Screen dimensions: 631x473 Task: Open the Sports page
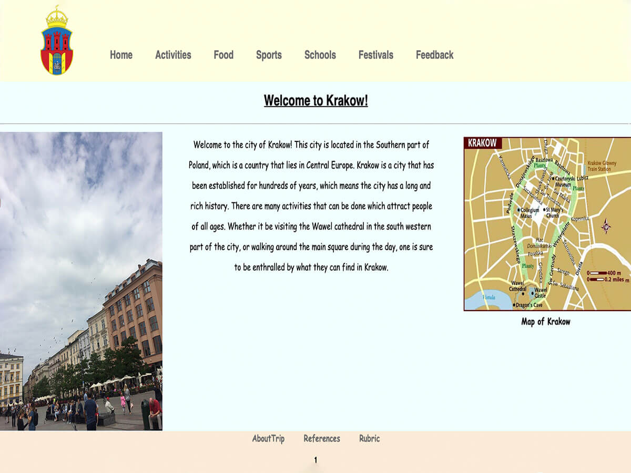coord(269,55)
